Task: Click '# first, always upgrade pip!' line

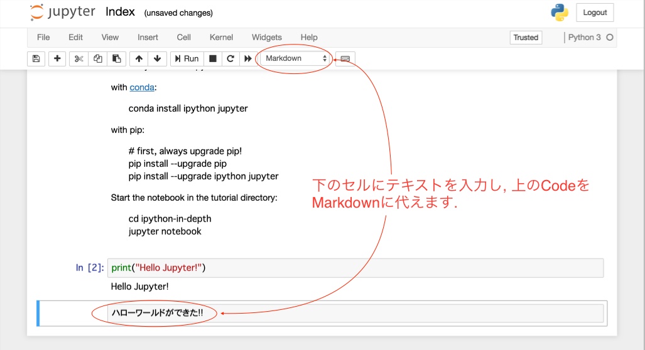Action: [185, 151]
